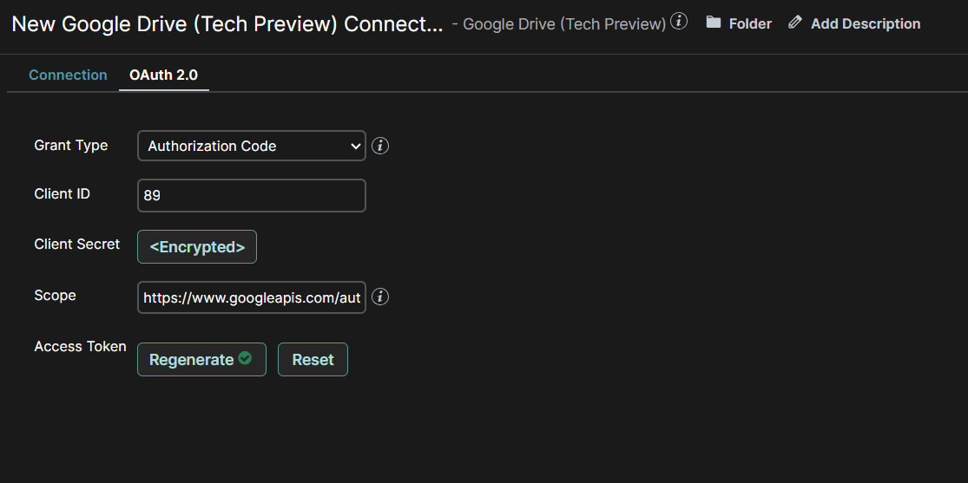Open the Authorization Code combo box
968x483 pixels.
243,147
